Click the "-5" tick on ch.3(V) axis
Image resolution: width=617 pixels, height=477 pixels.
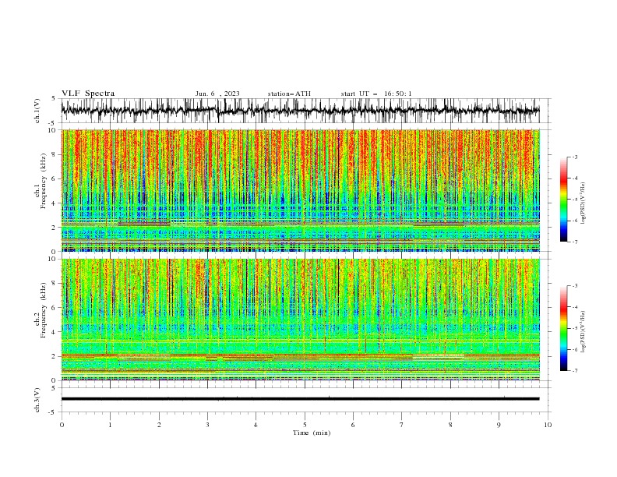[x=52, y=412]
